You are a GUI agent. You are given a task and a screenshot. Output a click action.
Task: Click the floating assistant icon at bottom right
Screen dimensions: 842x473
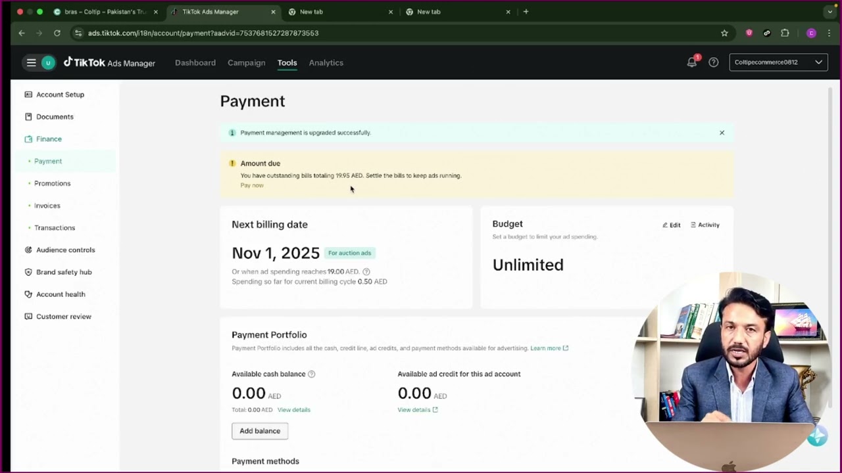point(817,436)
